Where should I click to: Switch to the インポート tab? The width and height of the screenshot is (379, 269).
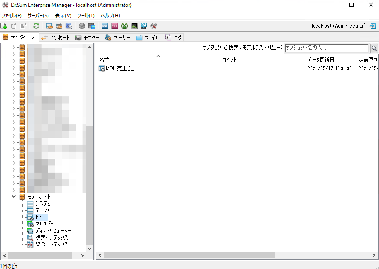tap(55, 38)
